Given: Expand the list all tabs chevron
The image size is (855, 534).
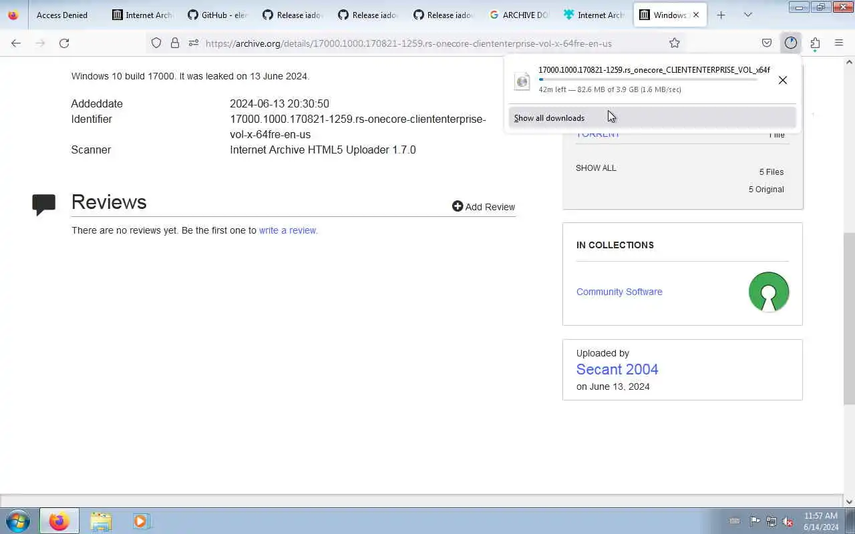Looking at the screenshot, I should pos(748,15).
